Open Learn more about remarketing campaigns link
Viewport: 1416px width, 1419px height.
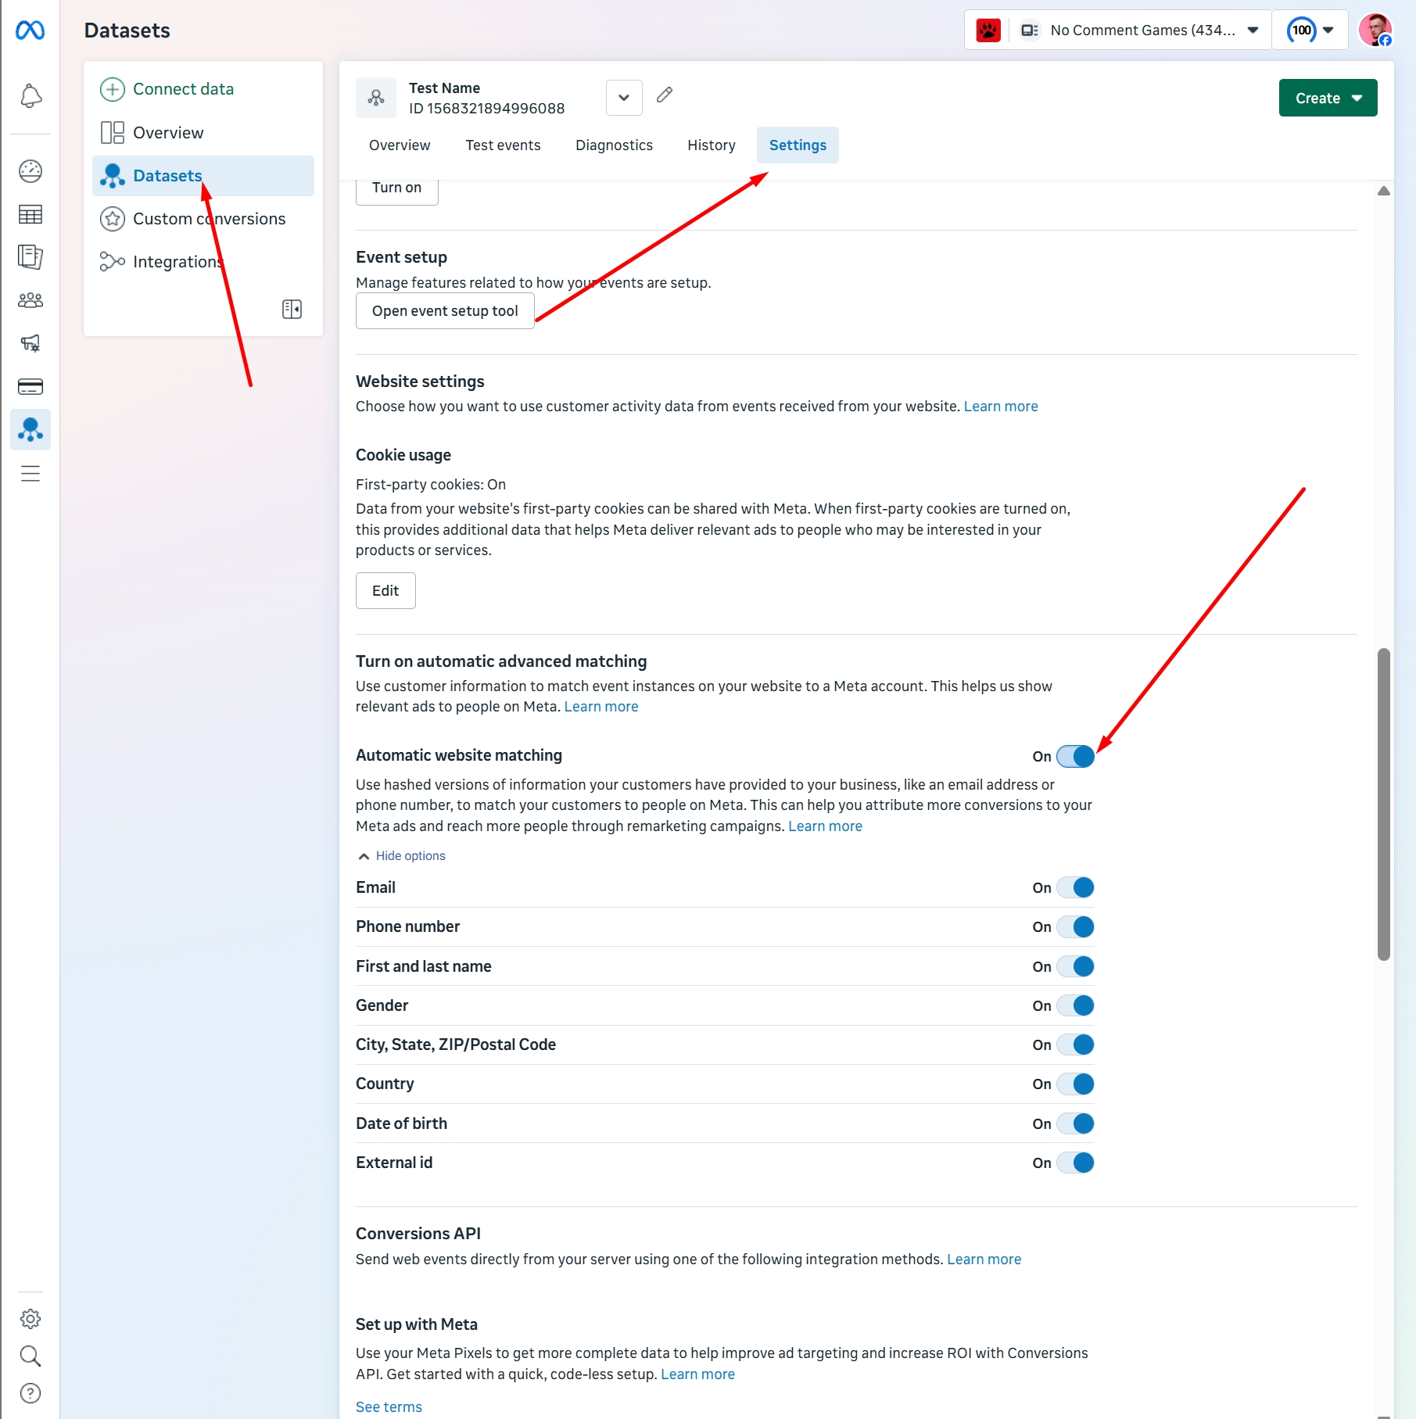(825, 826)
